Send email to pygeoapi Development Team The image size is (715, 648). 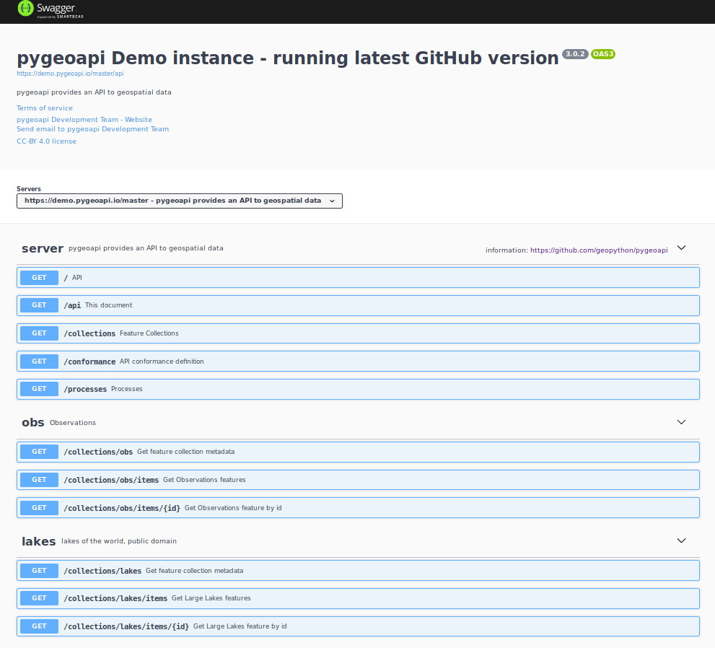click(x=92, y=129)
